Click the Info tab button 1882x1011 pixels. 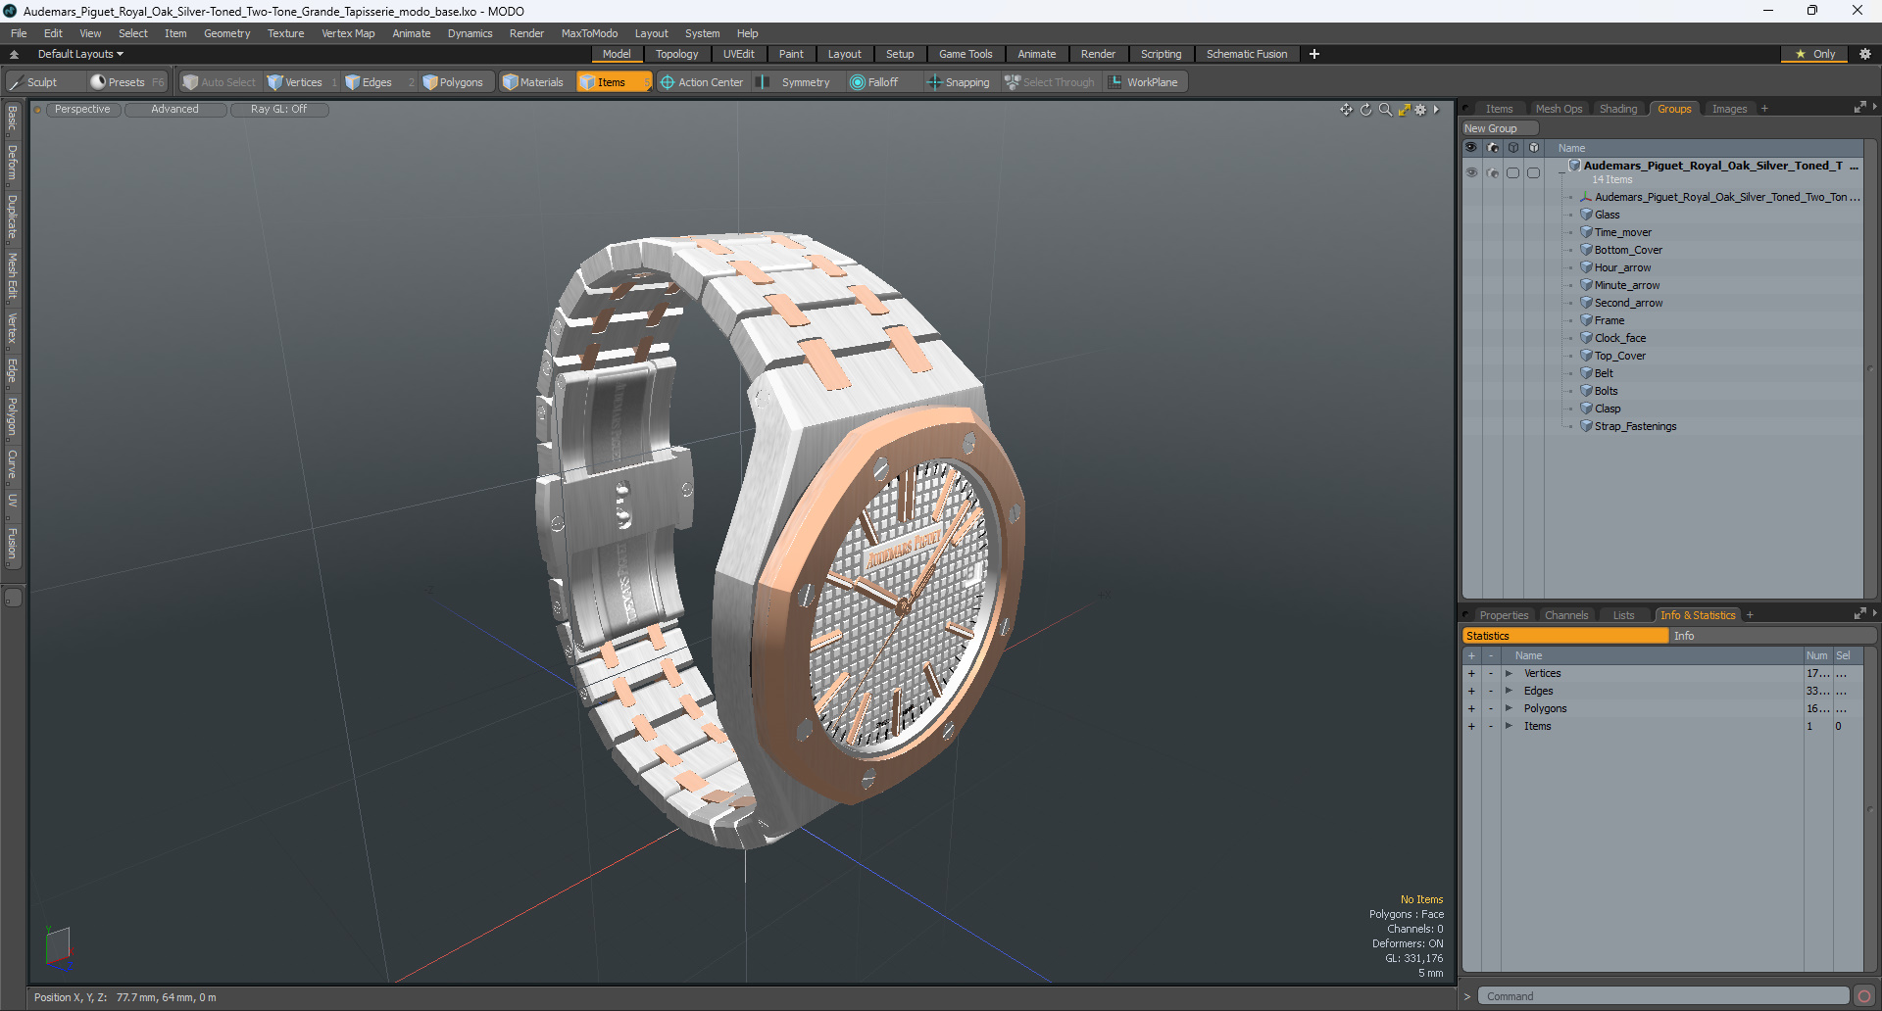tap(1772, 636)
